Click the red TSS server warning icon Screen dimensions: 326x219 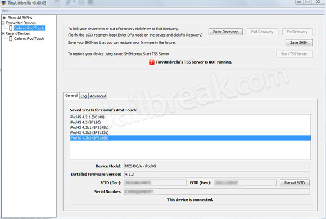pyautogui.click(x=152, y=62)
